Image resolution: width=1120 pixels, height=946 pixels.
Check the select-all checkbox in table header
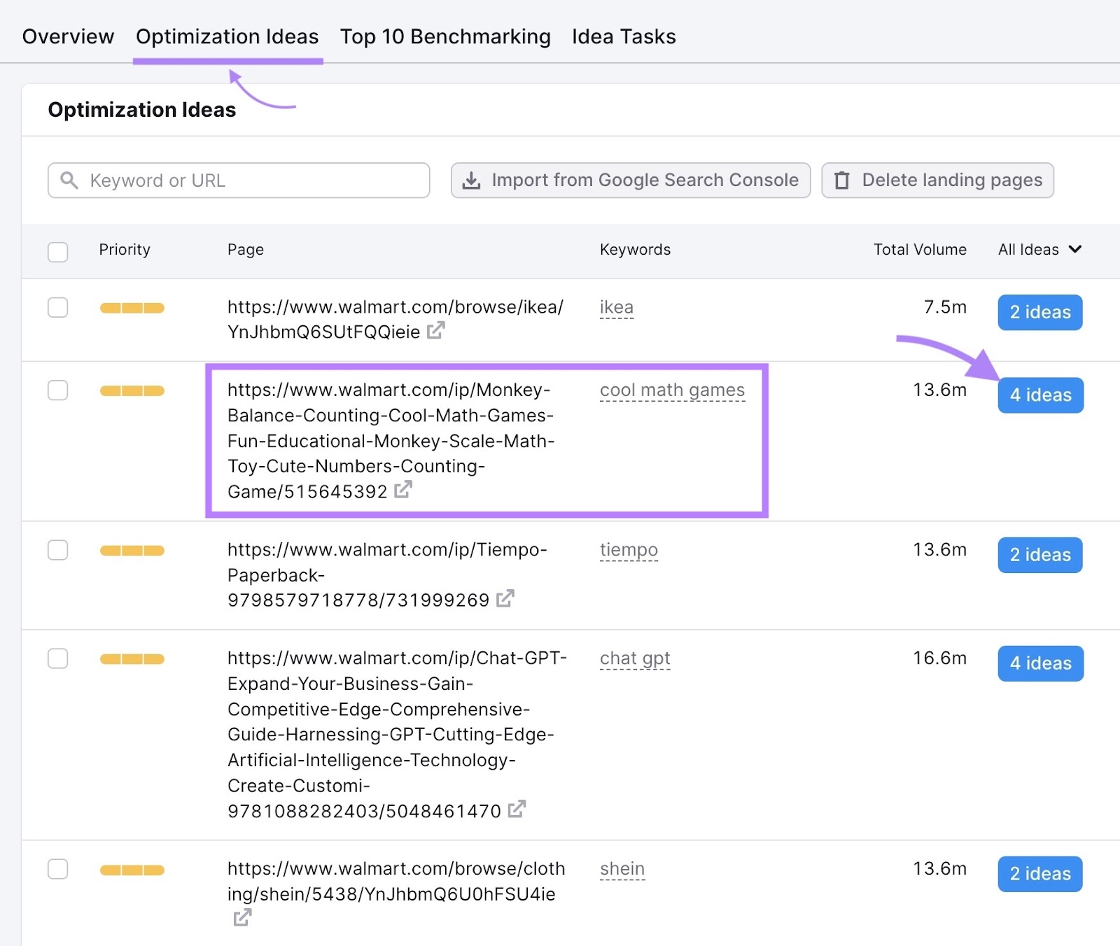[58, 252]
